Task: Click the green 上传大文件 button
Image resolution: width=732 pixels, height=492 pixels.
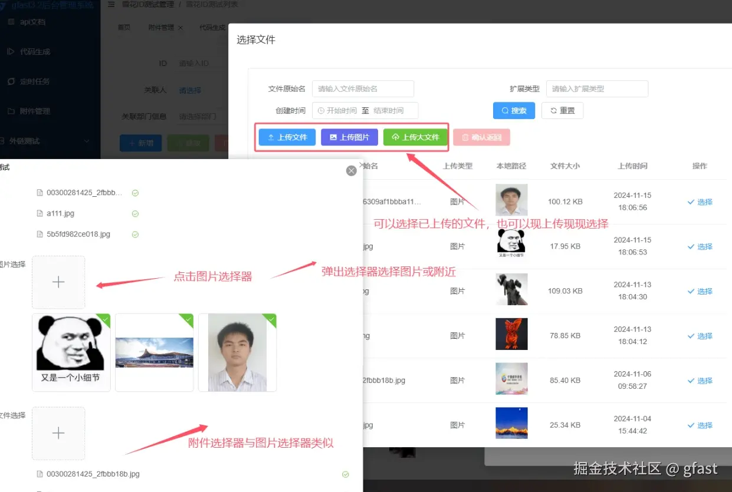Action: (x=415, y=137)
